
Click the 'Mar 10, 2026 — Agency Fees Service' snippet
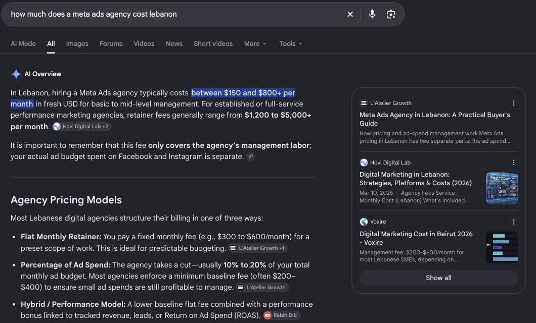tap(407, 193)
